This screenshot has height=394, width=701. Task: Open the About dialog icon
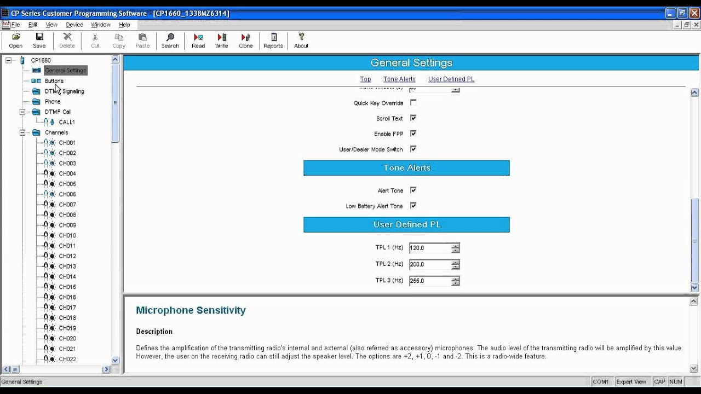301,37
